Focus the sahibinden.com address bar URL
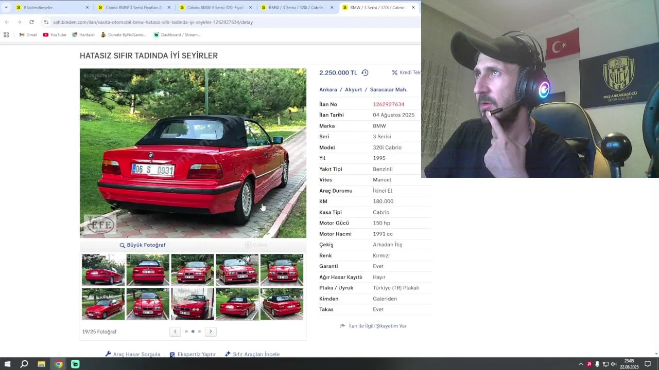Screen dimensions: 659x370 153,22
